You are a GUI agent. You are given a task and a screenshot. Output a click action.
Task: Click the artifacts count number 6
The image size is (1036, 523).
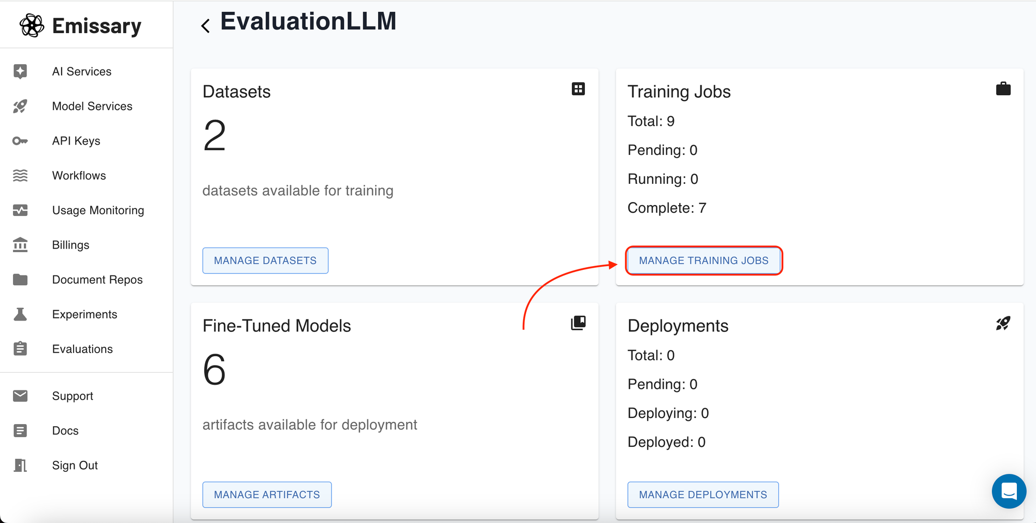click(214, 370)
